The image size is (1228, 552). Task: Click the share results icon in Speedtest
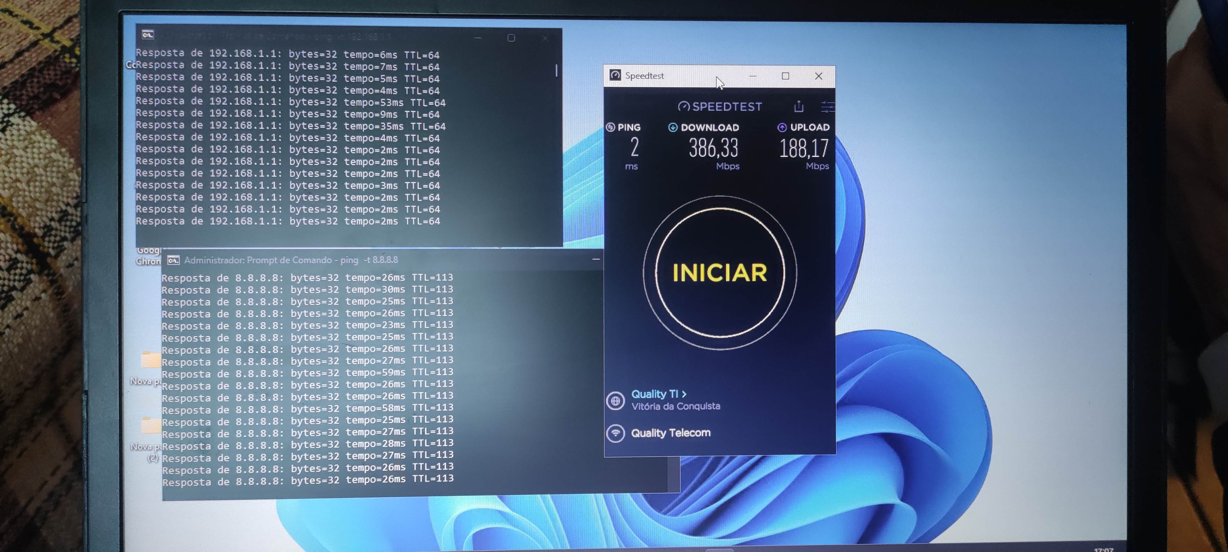[x=799, y=106]
